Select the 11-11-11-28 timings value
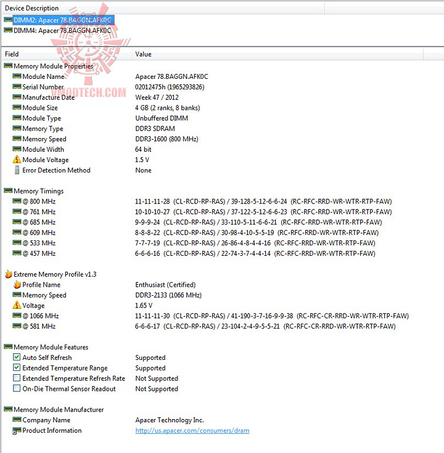Image resolution: width=444 pixels, height=453 pixels. click(263, 202)
